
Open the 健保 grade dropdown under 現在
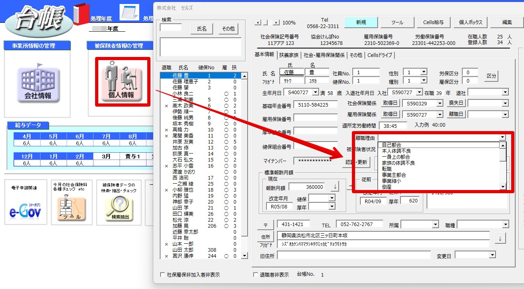click(332, 198)
